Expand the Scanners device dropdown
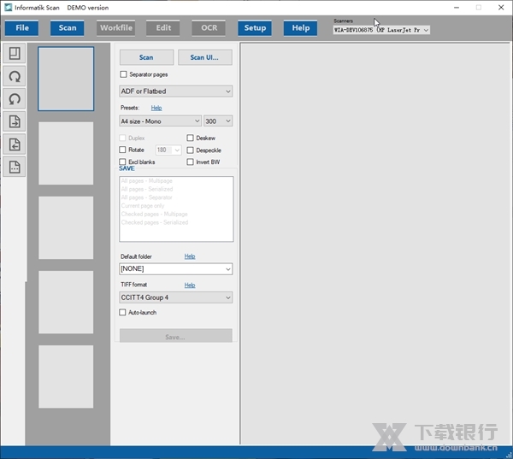The height and width of the screenshot is (459, 513). pyautogui.click(x=381, y=30)
